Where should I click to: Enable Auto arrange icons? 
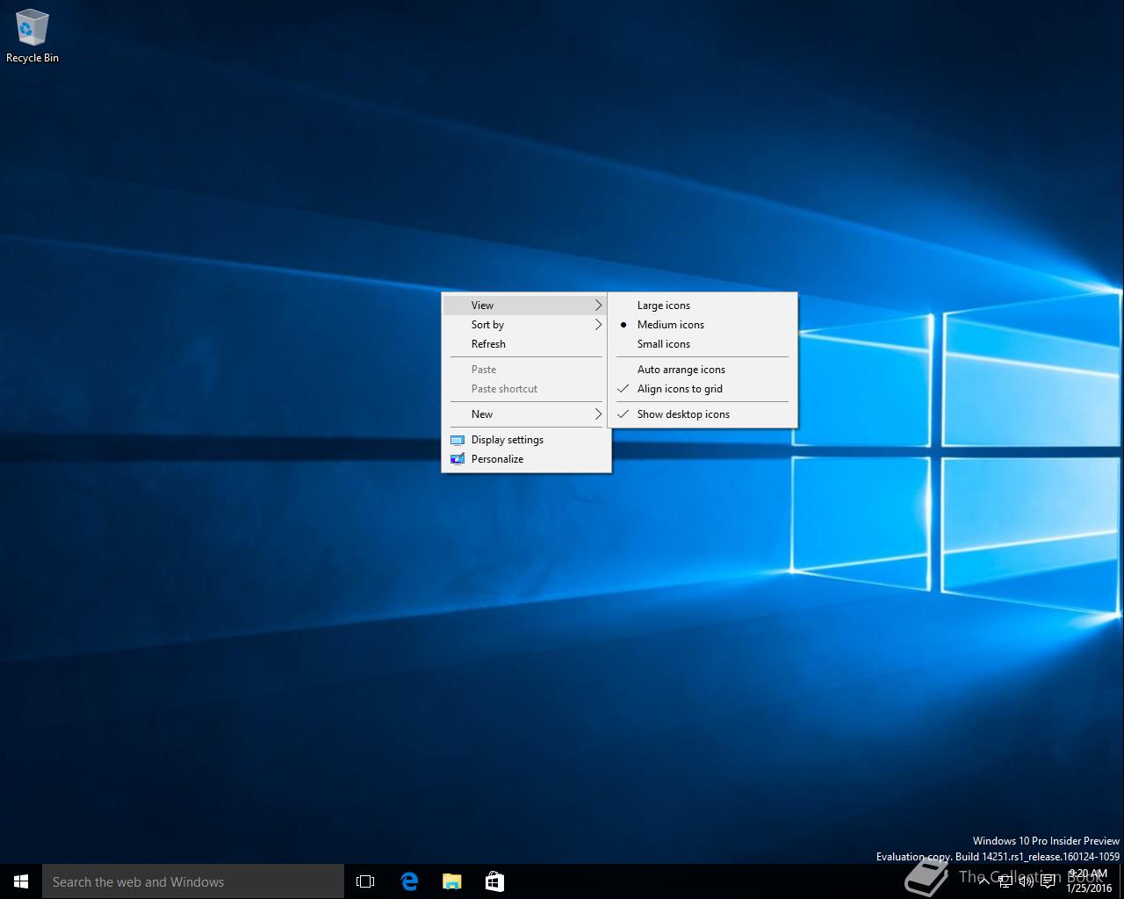click(x=681, y=370)
